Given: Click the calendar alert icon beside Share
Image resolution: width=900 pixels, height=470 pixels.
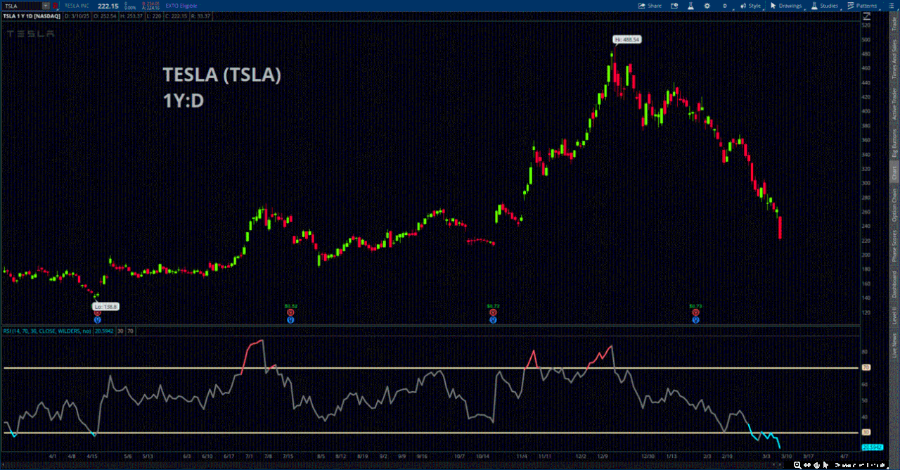Looking at the screenshot, I should pos(674,6).
